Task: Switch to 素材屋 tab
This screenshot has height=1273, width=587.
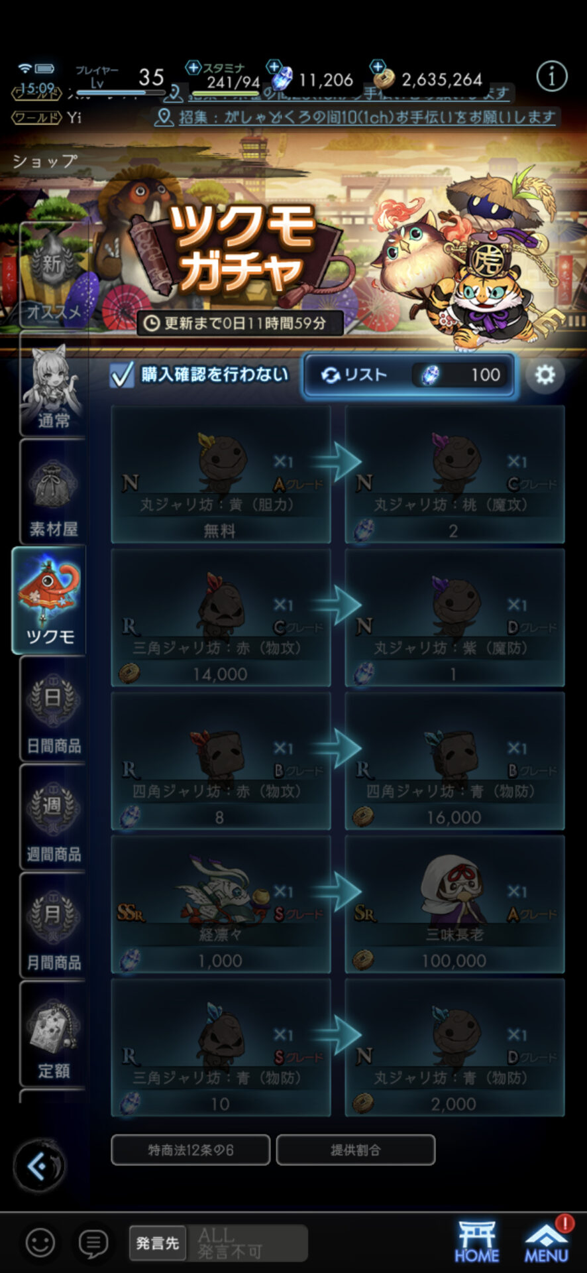Action: [53, 492]
